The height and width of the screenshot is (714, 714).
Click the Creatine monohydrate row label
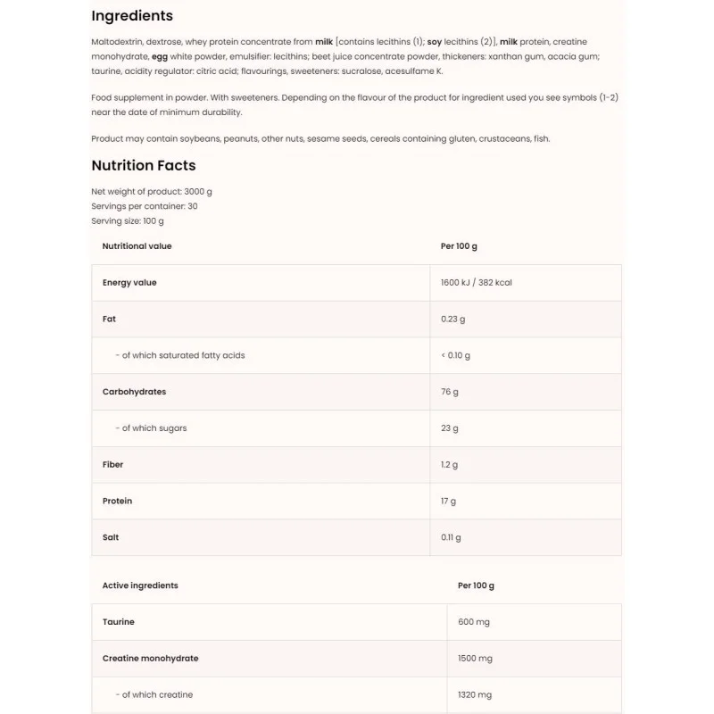pyautogui.click(x=150, y=659)
